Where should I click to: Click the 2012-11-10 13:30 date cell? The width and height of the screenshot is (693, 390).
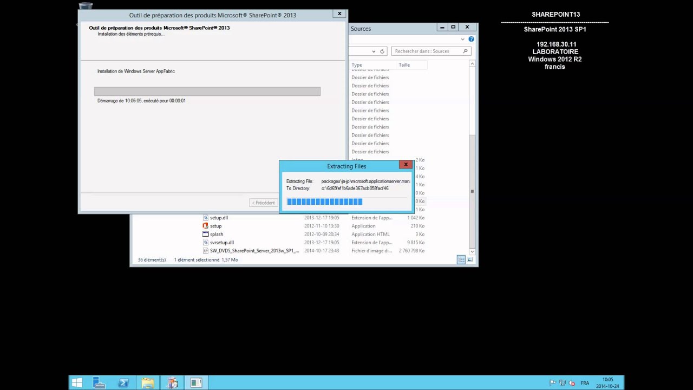click(x=322, y=226)
